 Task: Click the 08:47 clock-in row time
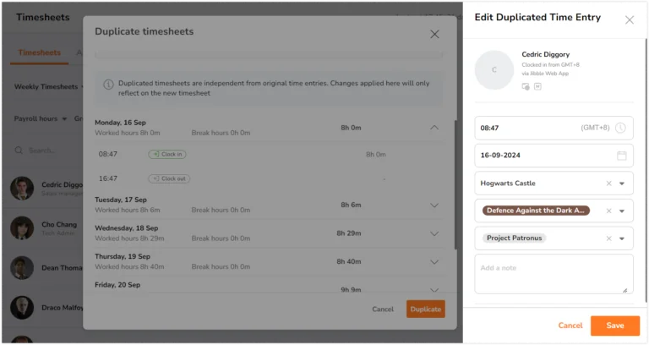pos(107,154)
